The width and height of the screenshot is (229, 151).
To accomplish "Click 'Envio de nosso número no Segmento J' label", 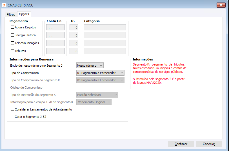I will [36, 66].
